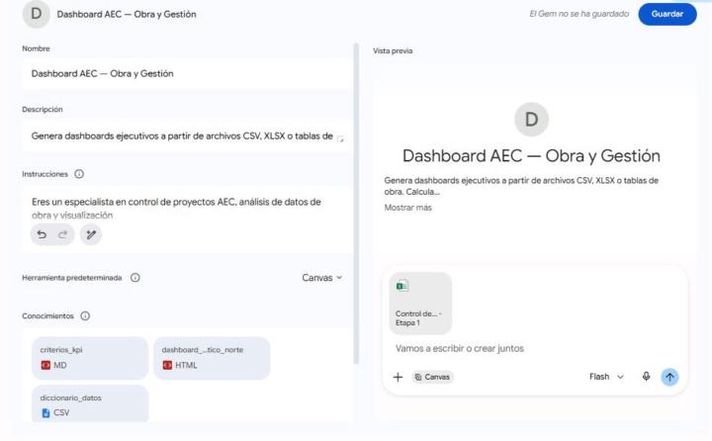This screenshot has width=712, height=441.
Task: Open the dashboard_...tico_norte HTML file chip
Action: point(212,358)
